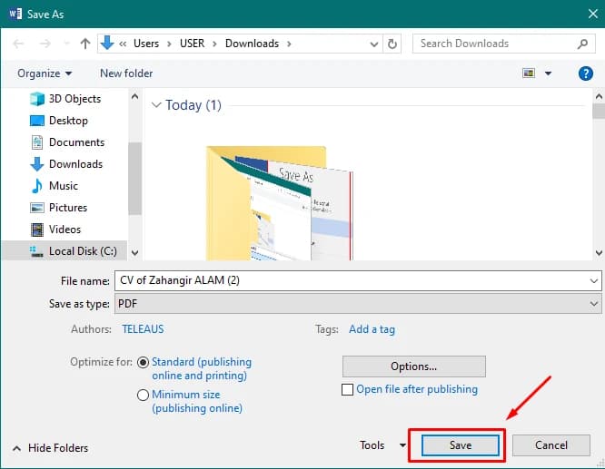This screenshot has width=605, height=469.
Task: Open more view options dropdown
Action: click(548, 73)
